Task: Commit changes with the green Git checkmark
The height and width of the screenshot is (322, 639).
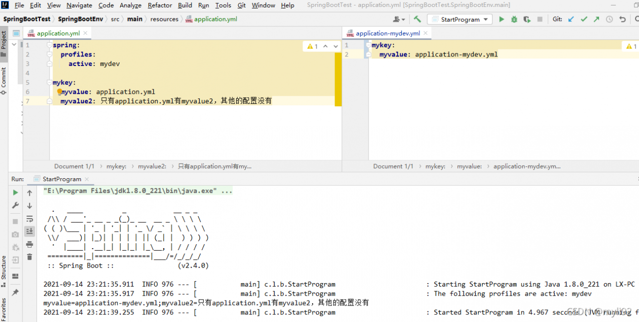Action: (x=584, y=19)
